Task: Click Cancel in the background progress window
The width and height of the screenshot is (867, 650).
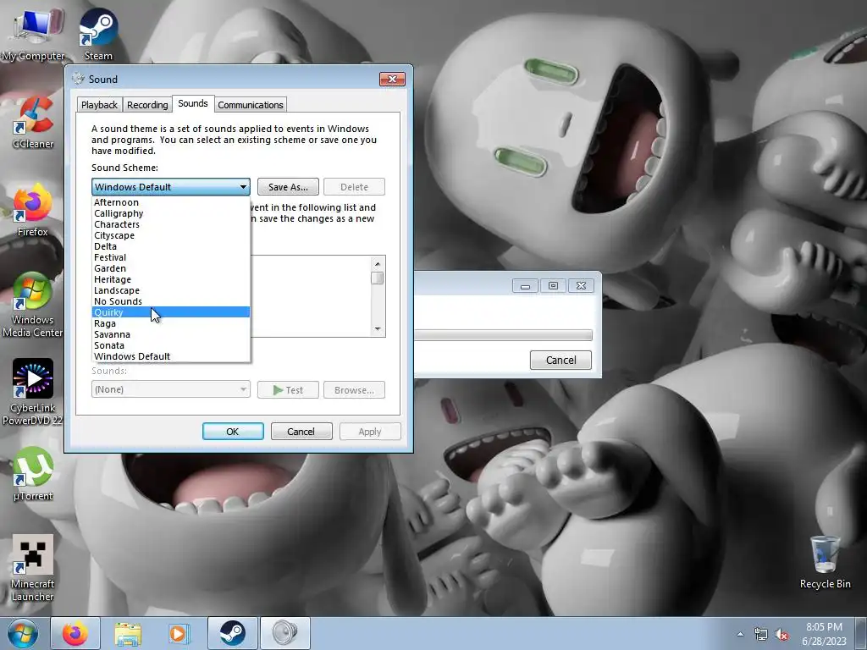Action: [561, 360]
